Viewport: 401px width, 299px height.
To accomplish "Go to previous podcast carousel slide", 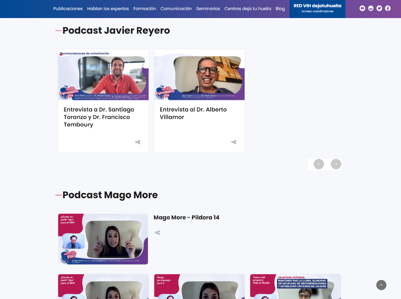I will click(319, 164).
